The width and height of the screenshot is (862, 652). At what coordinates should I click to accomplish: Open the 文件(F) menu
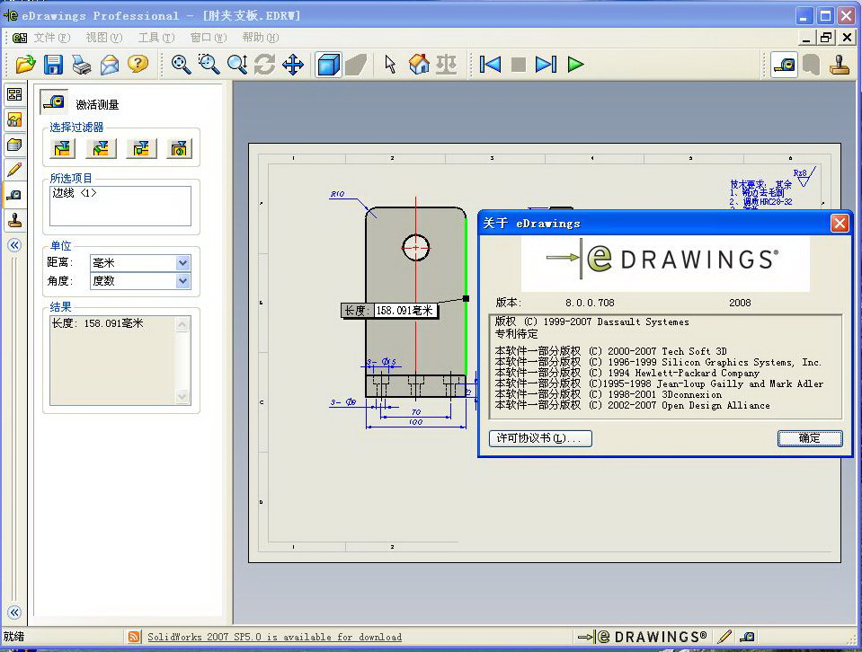pyautogui.click(x=51, y=38)
